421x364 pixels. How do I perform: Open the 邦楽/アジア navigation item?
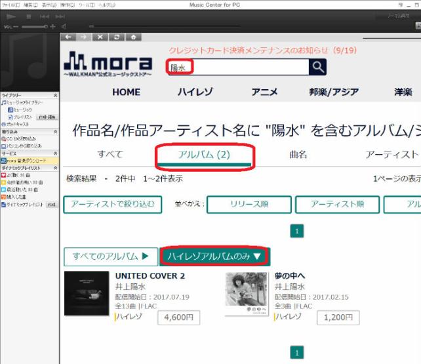tap(334, 92)
